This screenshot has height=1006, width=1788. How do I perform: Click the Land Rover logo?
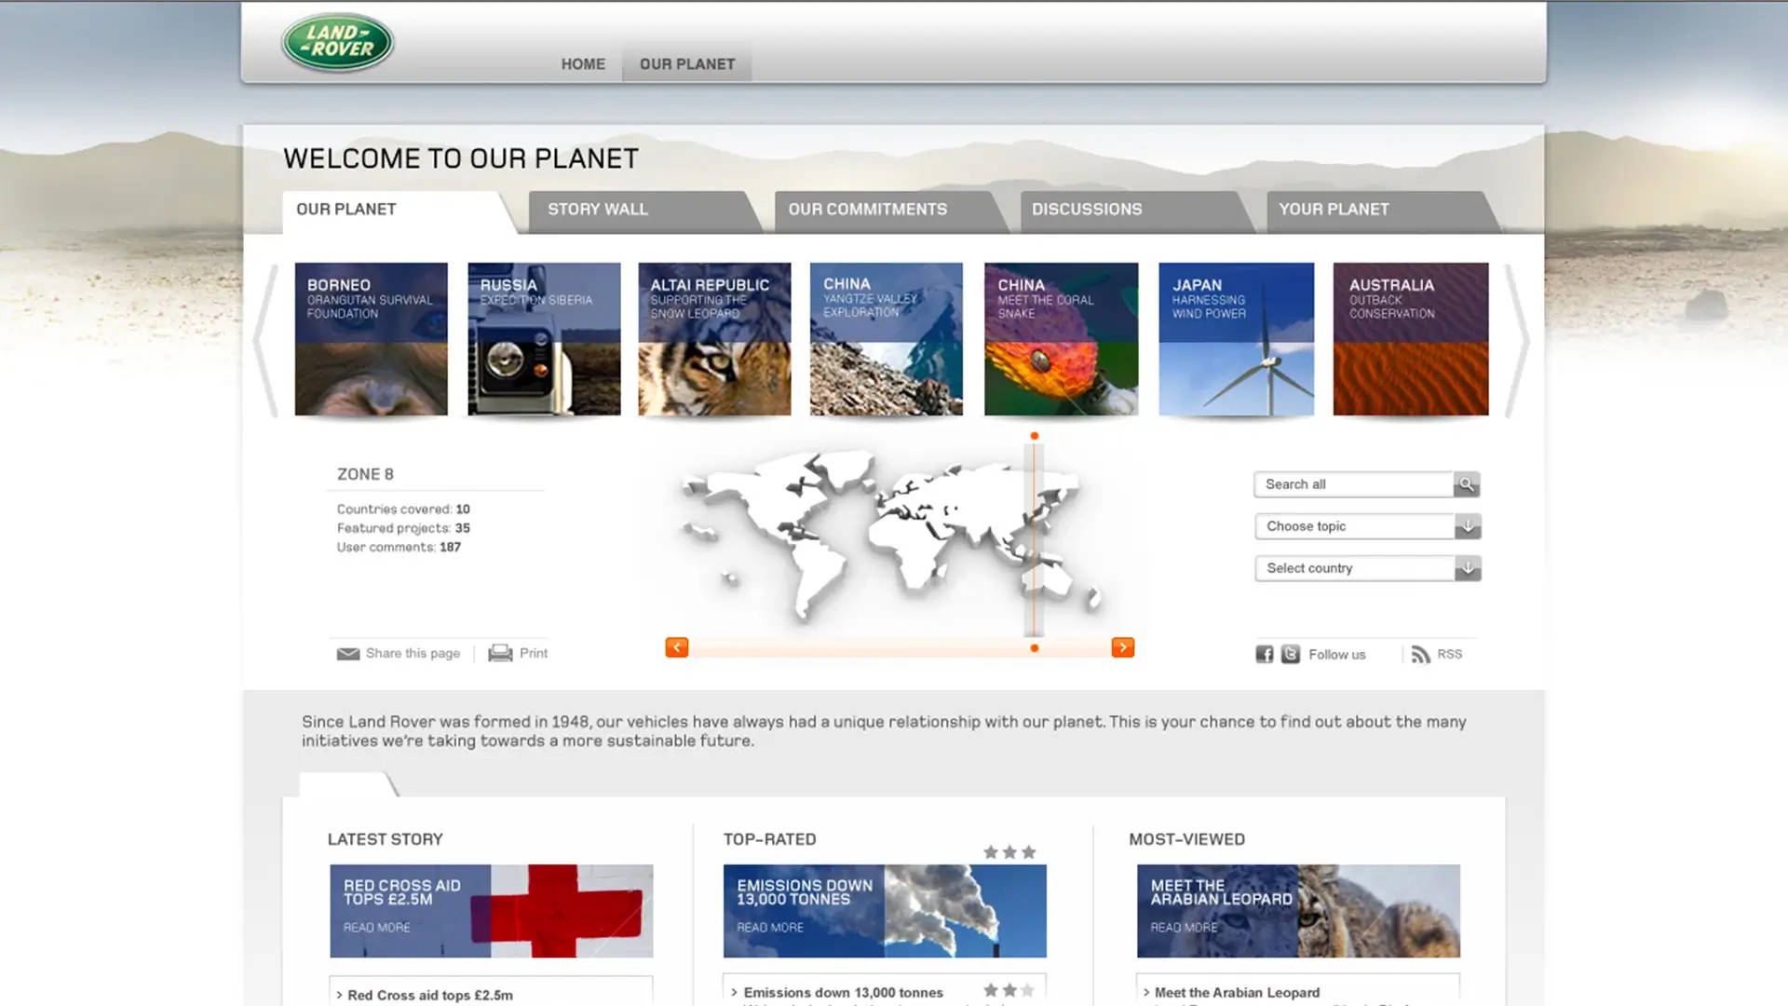[338, 42]
